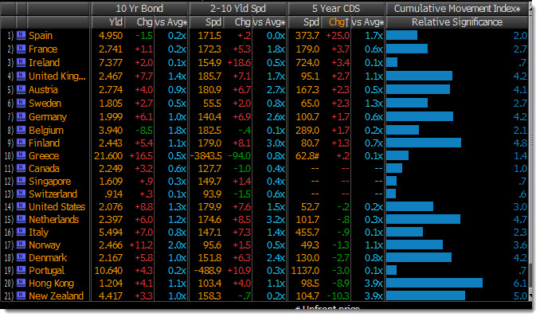Click the Relative Significance column header

[457, 22]
